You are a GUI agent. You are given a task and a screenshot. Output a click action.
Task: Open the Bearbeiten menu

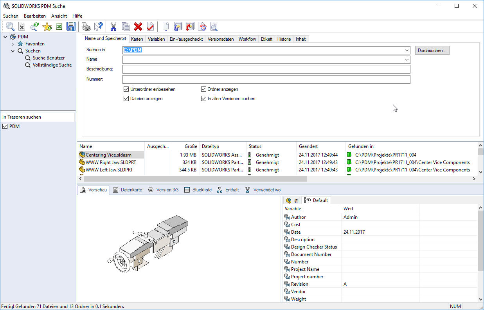(x=34, y=16)
